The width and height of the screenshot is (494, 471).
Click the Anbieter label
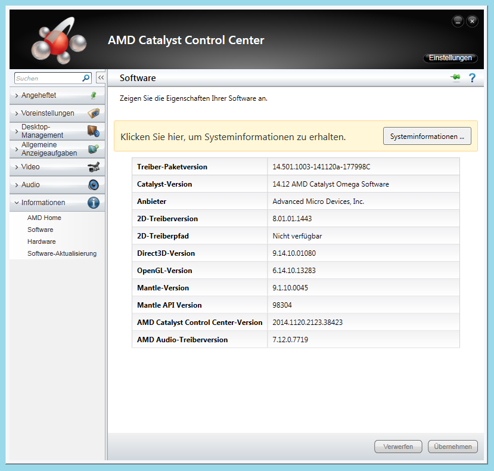(151, 202)
